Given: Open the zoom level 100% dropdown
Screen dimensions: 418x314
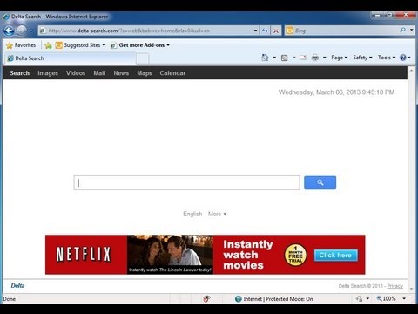Looking at the screenshot, I should (391, 298).
